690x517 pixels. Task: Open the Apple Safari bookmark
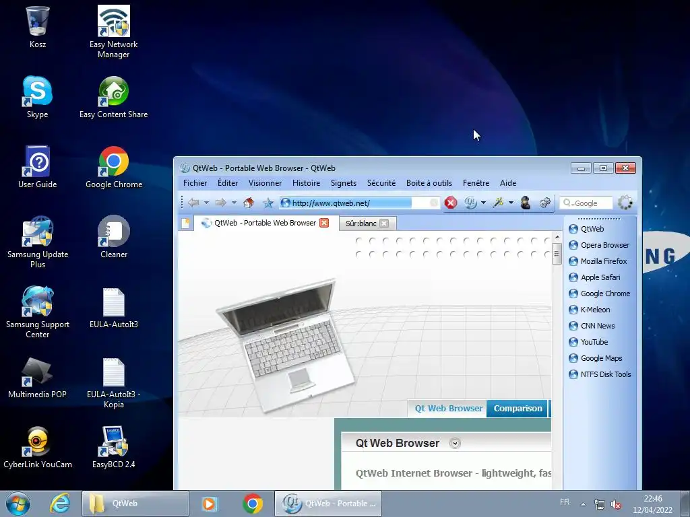(x=594, y=277)
